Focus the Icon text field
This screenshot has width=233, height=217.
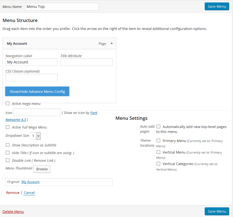[x=37, y=112]
